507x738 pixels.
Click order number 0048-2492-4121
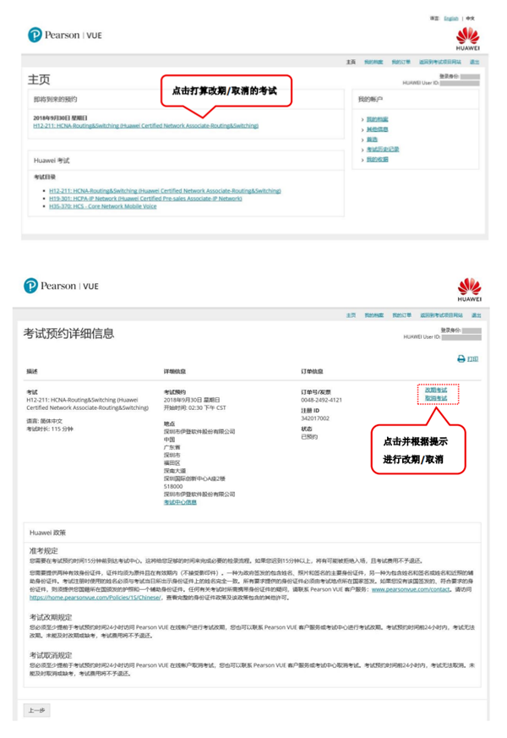[x=321, y=400]
